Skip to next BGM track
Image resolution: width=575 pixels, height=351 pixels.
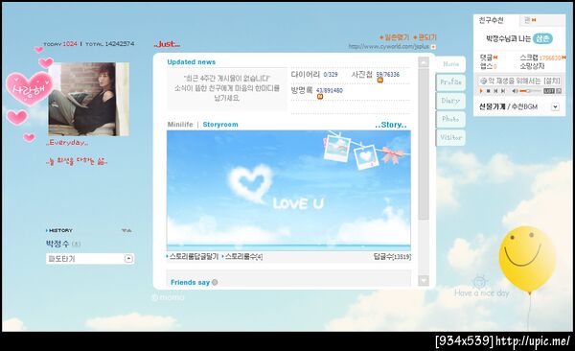[503, 91]
